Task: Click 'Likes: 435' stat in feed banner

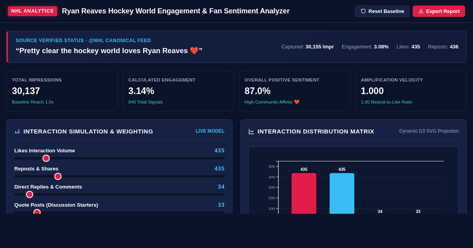Action: [x=408, y=46]
